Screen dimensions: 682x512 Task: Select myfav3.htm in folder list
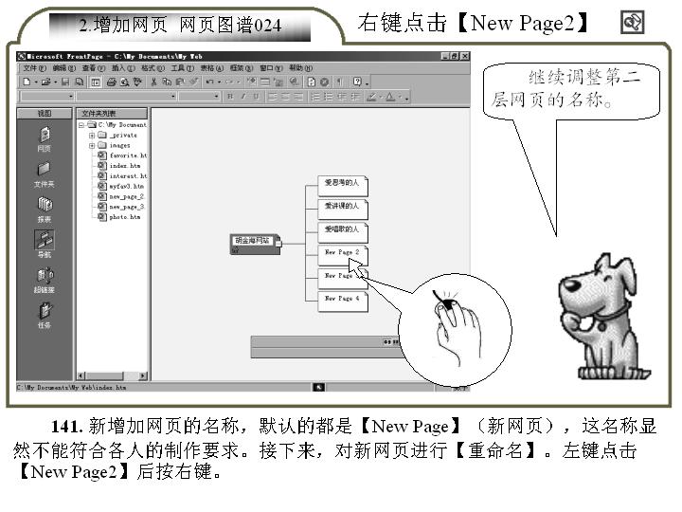click(120, 186)
